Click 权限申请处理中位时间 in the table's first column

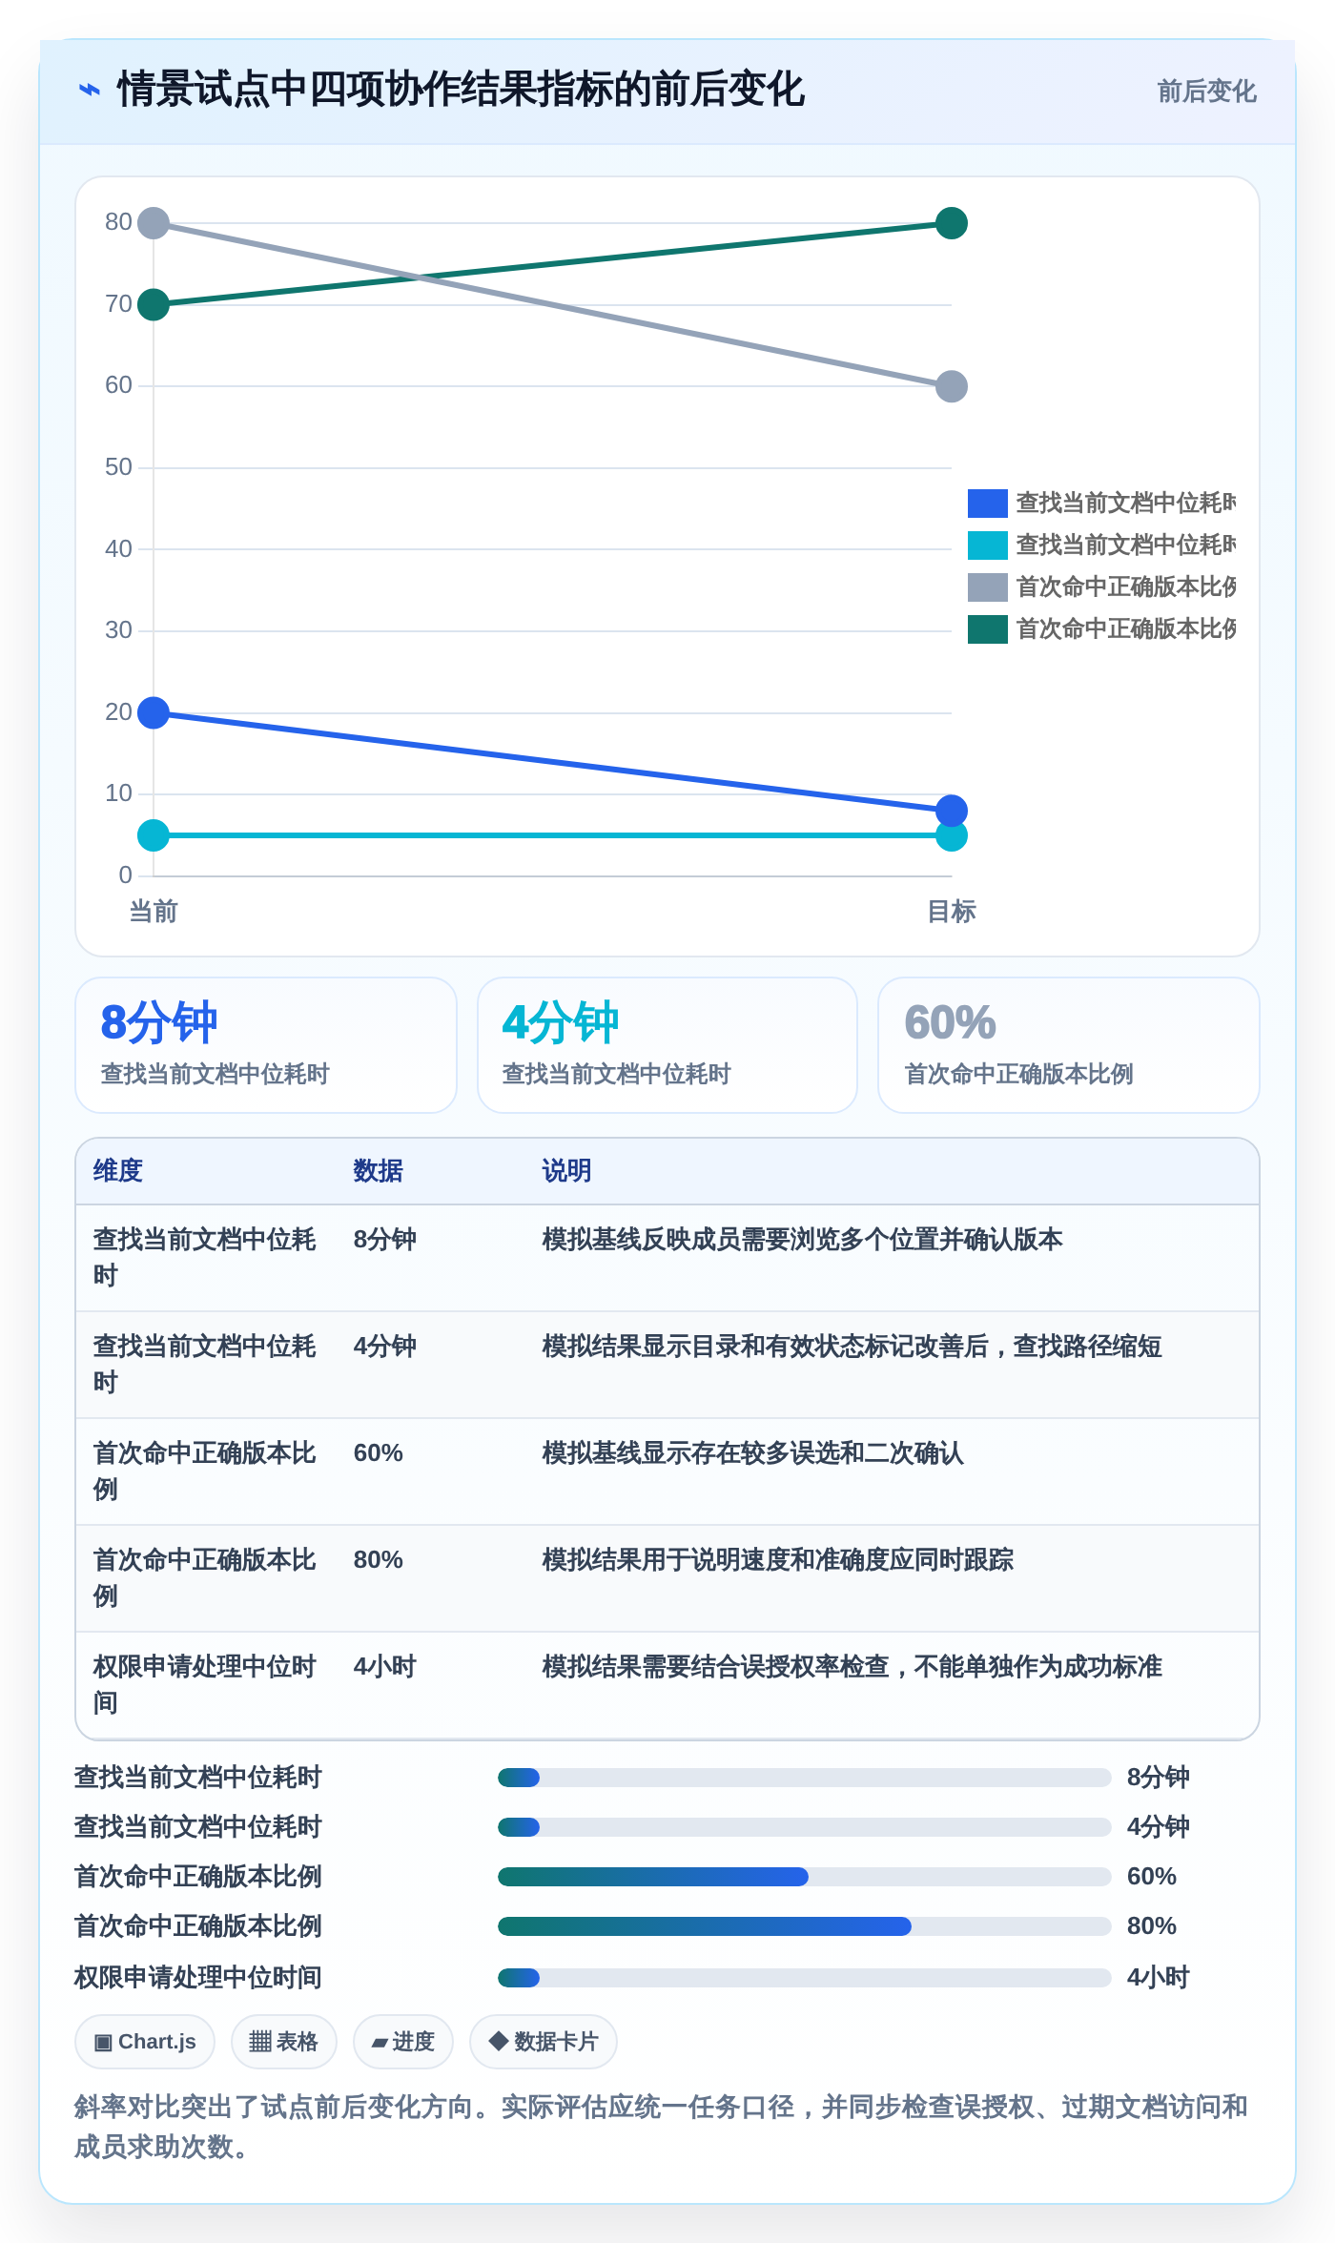click(x=205, y=1685)
